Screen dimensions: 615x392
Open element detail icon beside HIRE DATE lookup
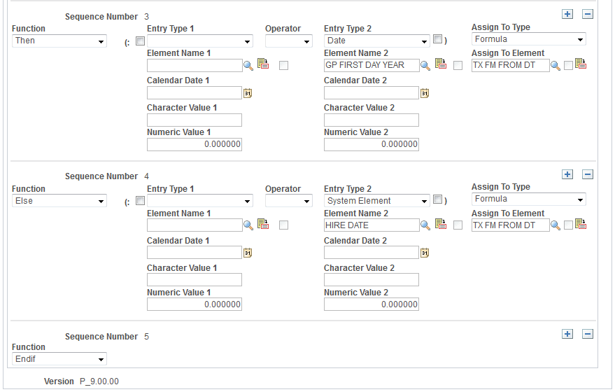click(x=441, y=225)
